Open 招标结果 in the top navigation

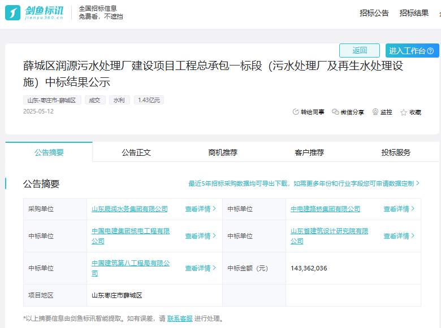click(x=414, y=13)
